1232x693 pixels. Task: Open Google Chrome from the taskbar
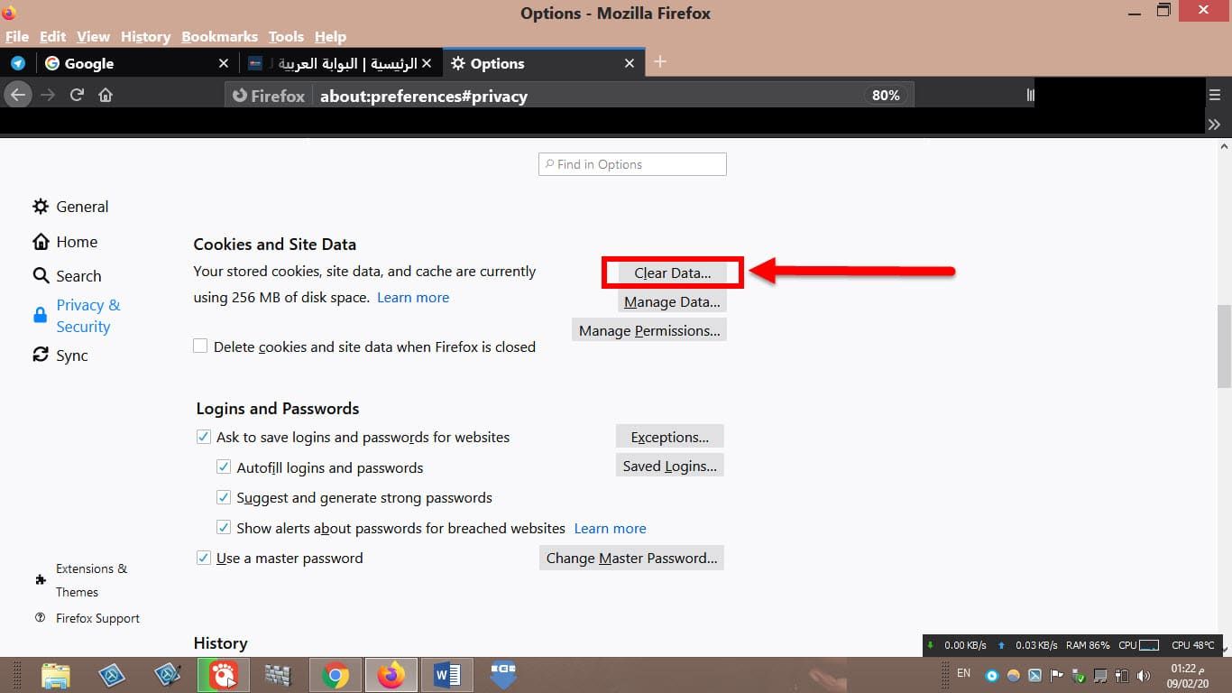click(336, 675)
